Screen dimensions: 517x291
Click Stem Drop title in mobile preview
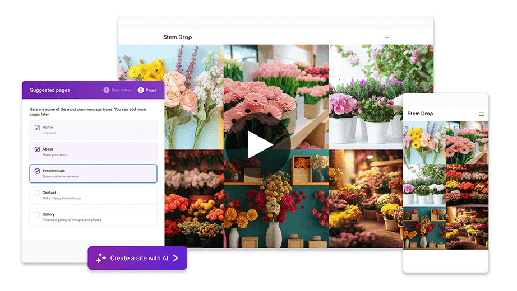pyautogui.click(x=420, y=114)
